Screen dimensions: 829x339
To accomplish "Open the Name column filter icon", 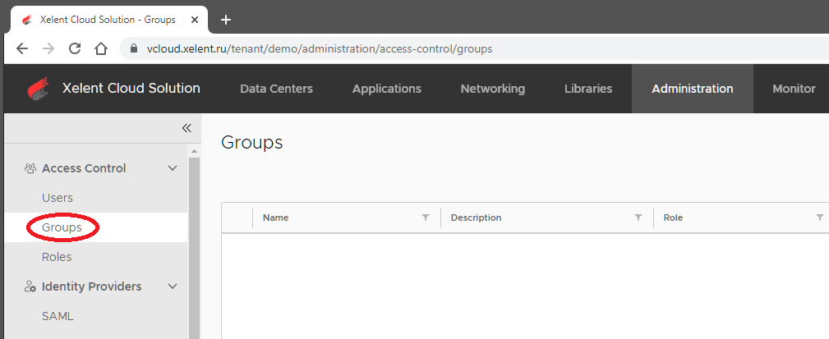I will 426,218.
